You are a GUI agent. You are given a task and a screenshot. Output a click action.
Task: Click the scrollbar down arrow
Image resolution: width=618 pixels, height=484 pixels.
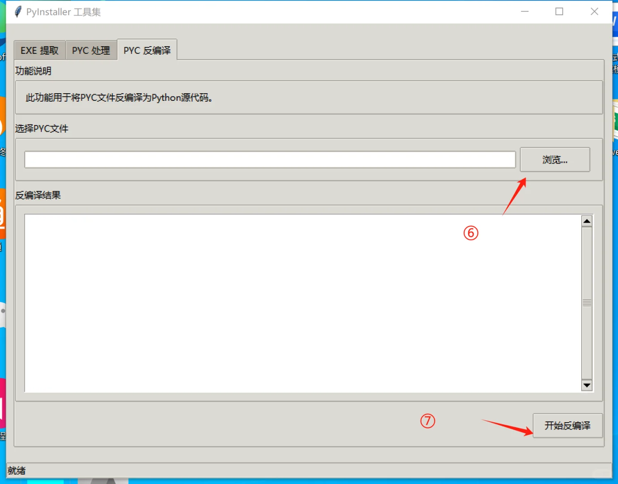(587, 385)
